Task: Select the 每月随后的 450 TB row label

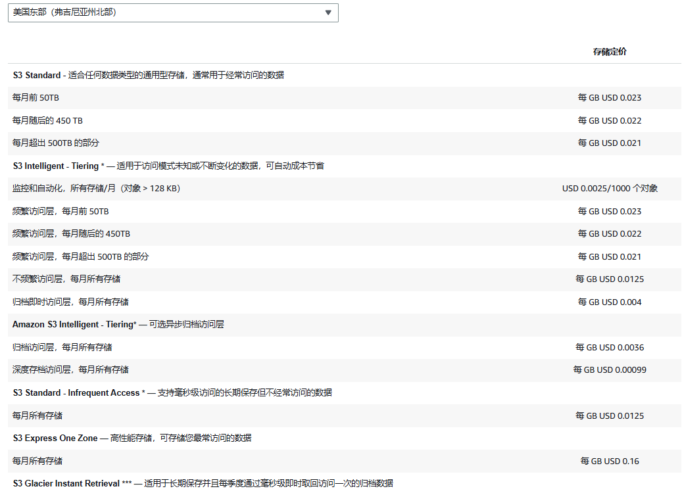Action: pos(47,121)
